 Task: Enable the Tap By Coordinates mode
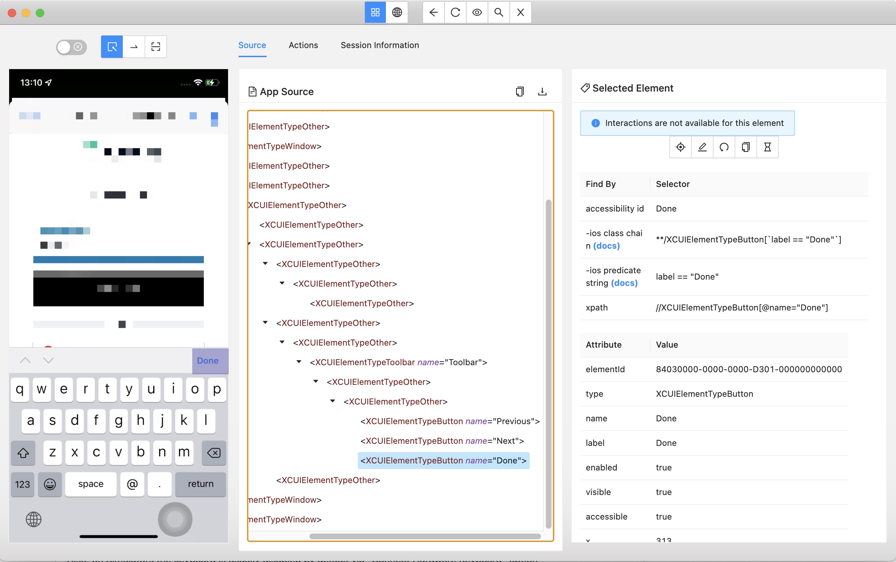tap(156, 47)
